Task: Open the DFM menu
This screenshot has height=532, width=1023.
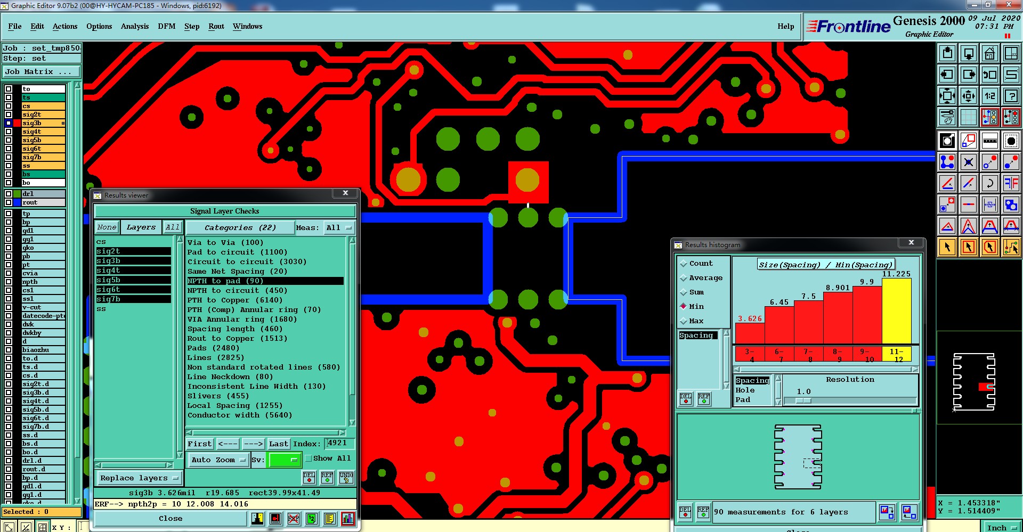Action: click(x=167, y=26)
